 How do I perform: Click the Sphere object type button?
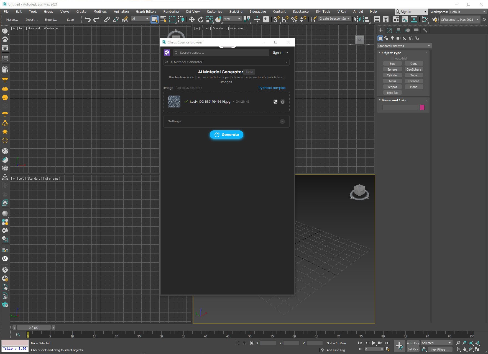coord(392,69)
